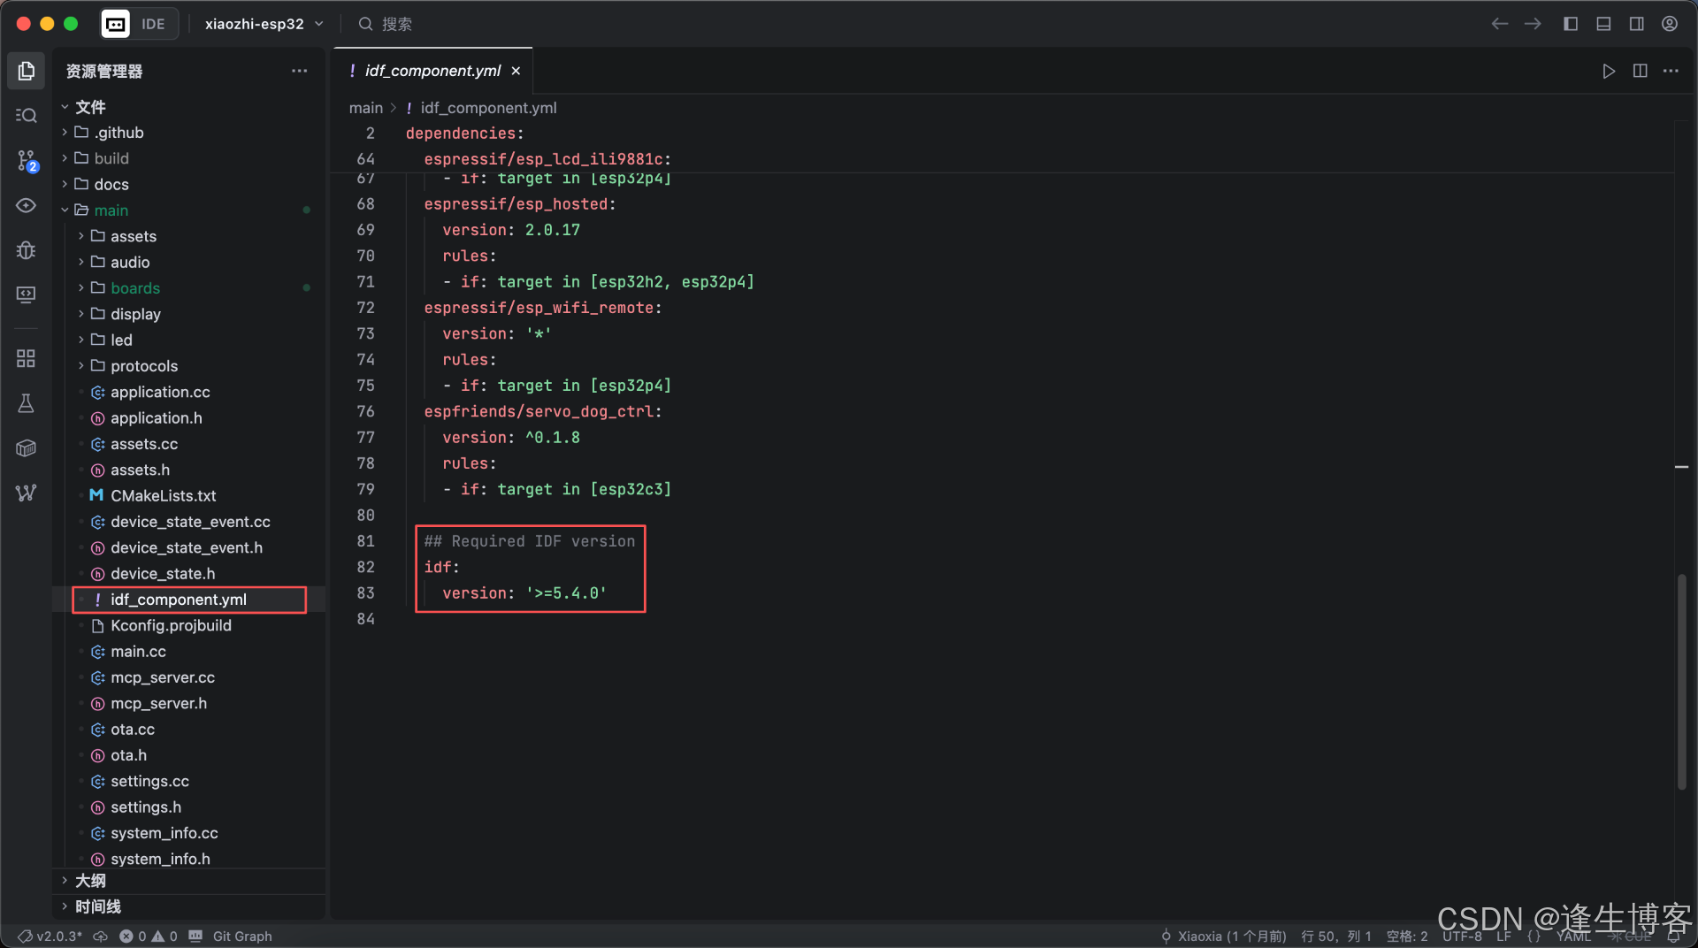Open the Explorer files icon in the activity bar
This screenshot has height=948, width=1698.
click(27, 71)
